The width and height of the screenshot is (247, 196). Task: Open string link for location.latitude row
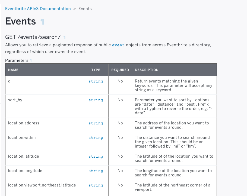[x=96, y=156]
